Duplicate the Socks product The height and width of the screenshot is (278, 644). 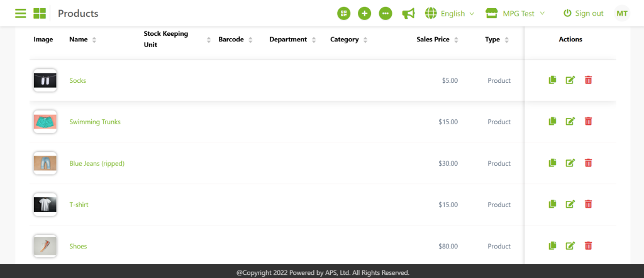[552, 80]
